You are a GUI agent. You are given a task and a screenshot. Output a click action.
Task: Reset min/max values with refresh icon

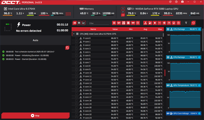point(193,23)
